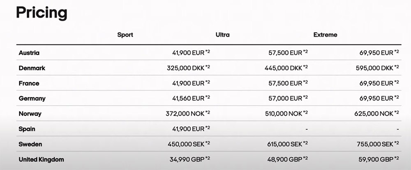This screenshot has width=411, height=170.
Task: Open footnote *2 beside 59,900 GBP
Action: [x=397, y=158]
